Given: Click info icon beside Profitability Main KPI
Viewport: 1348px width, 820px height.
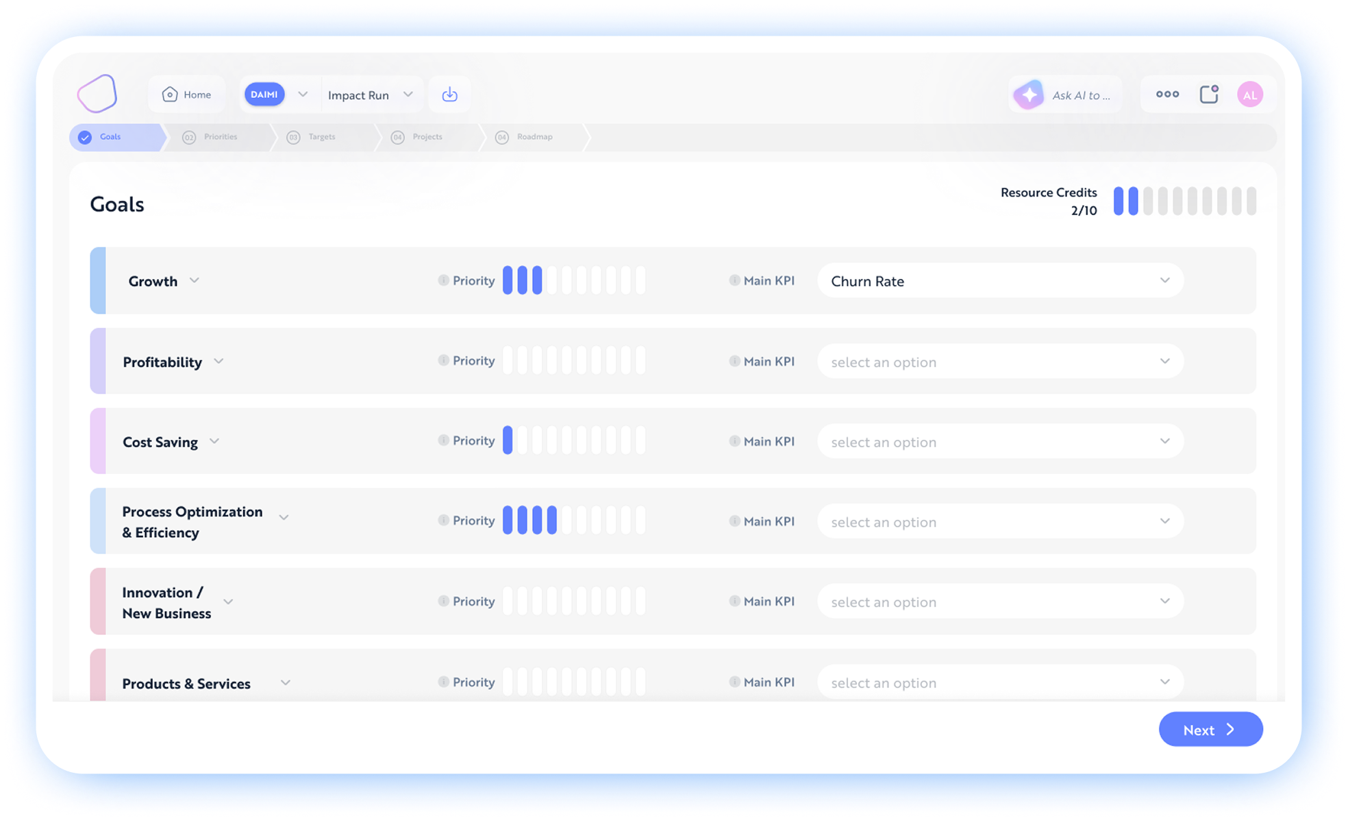Looking at the screenshot, I should [x=734, y=361].
